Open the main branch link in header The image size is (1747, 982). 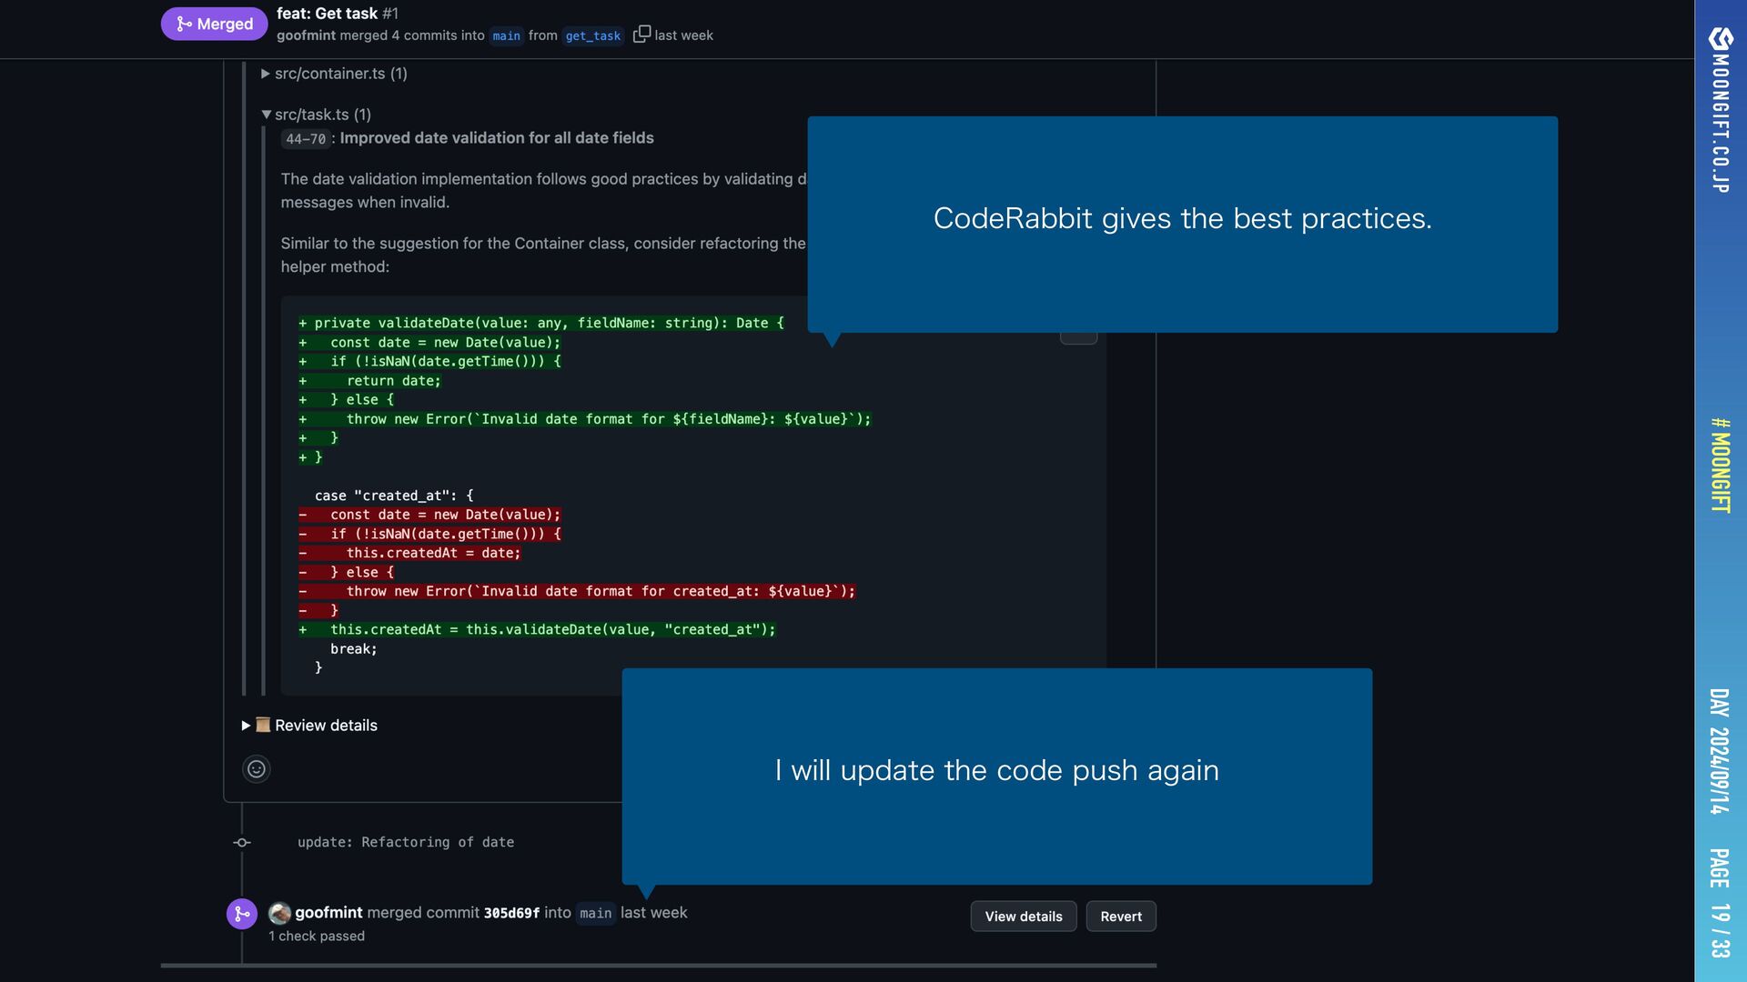click(x=506, y=35)
